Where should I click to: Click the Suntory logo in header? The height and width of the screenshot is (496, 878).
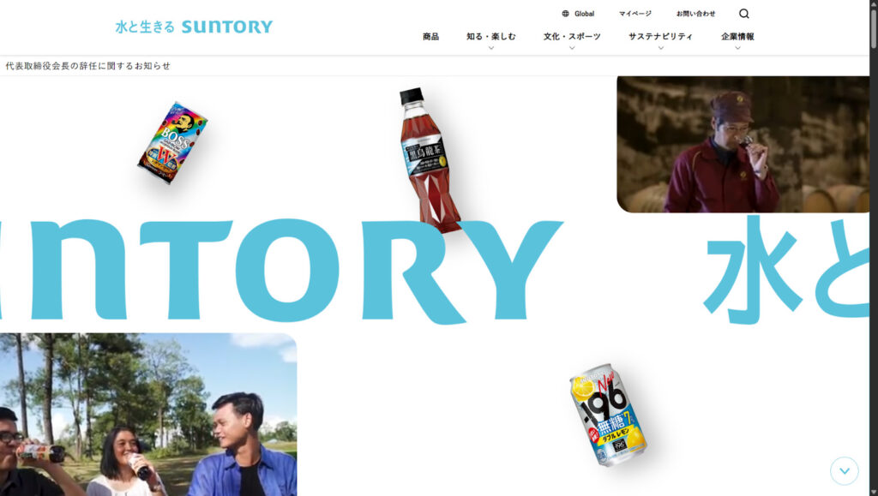(194, 27)
